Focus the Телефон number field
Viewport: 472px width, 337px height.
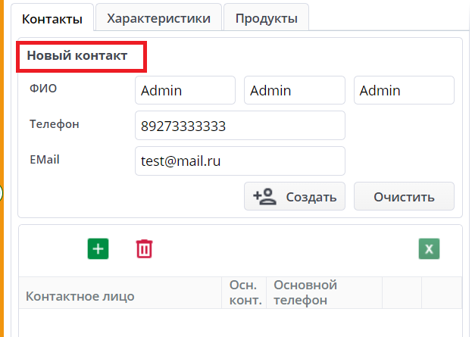239,126
